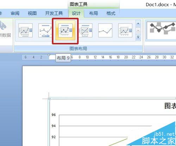This screenshot has width=176, height=146.
Task: Switch to the 布局 chart tools tab
Action: tap(94, 13)
